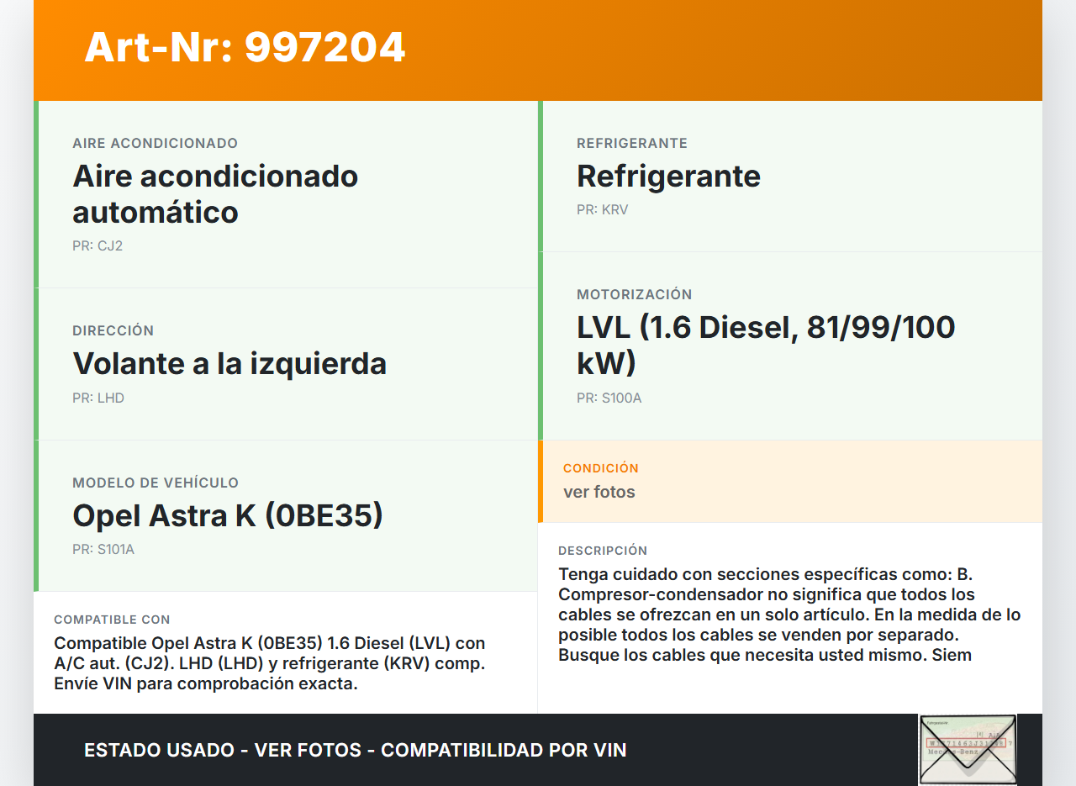This screenshot has width=1076, height=786.
Task: Click the PR: KRV code label
Action: 602,210
